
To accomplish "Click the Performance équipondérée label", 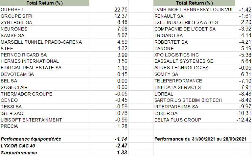I will tap(31, 139).
